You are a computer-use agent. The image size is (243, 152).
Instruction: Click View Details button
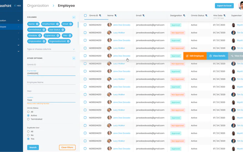[x=217, y=56]
